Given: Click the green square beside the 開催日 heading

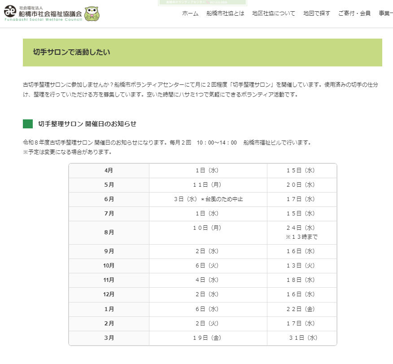Looking at the screenshot, I should [x=28, y=124].
